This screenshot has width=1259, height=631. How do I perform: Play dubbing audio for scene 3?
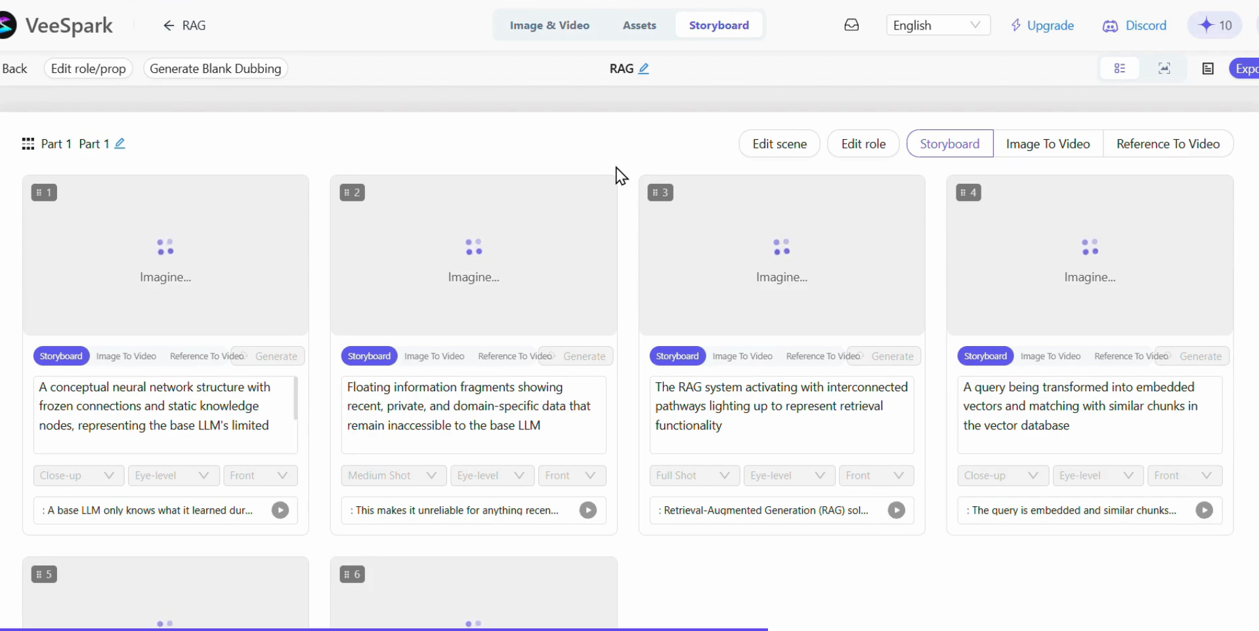point(897,510)
